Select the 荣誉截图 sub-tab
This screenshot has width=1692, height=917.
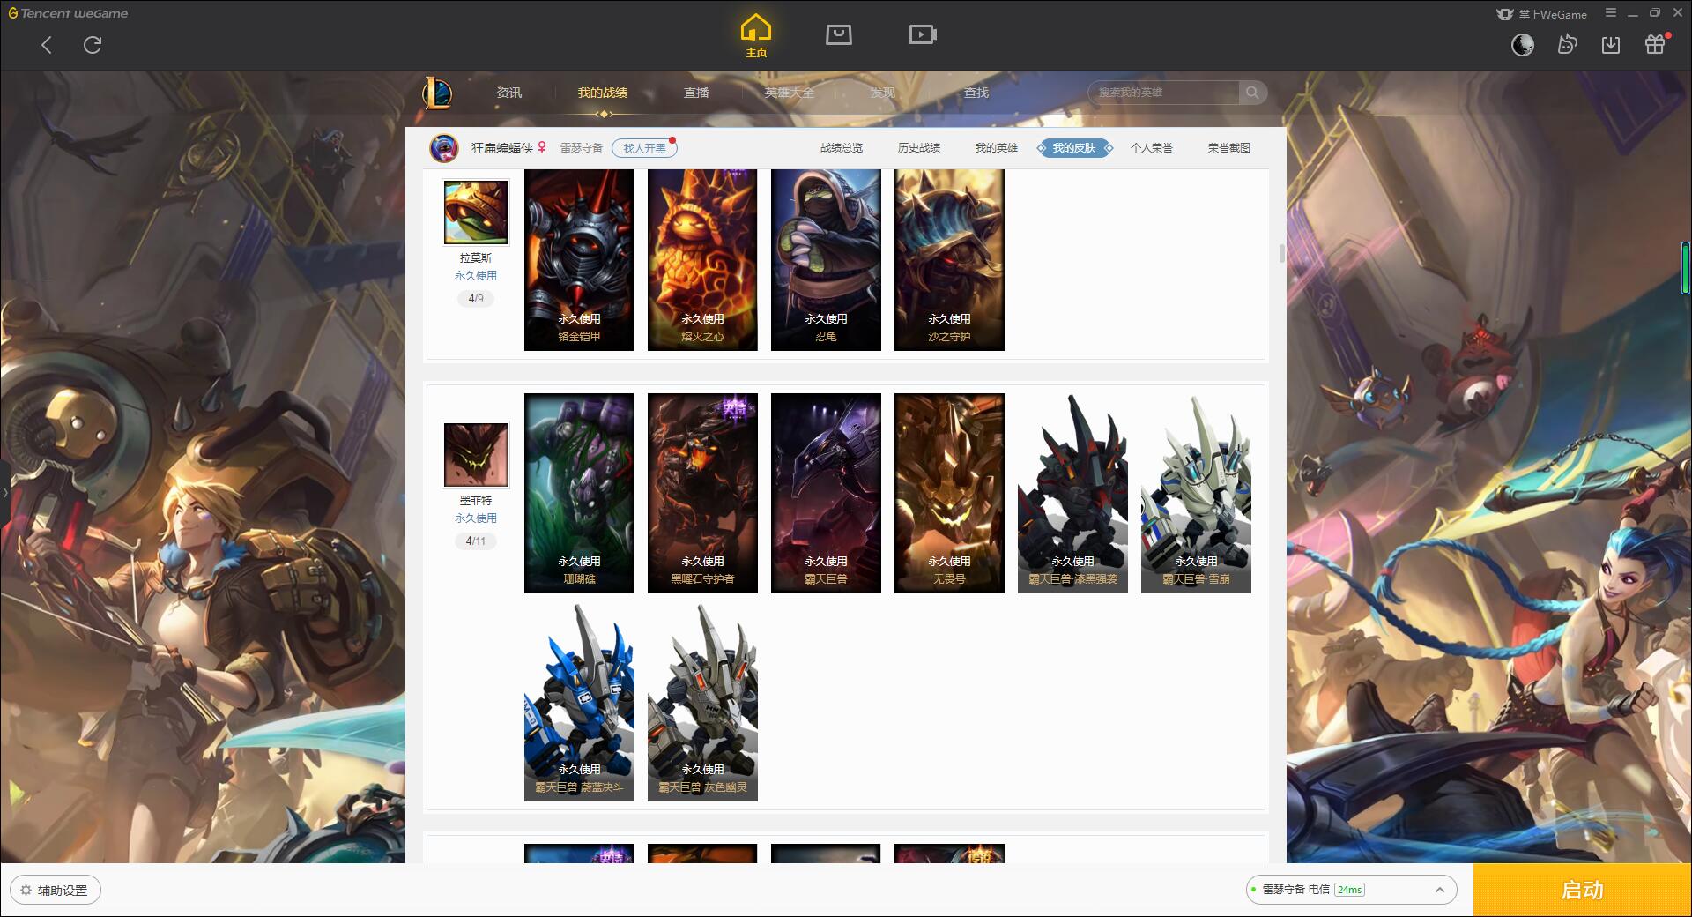tap(1229, 148)
